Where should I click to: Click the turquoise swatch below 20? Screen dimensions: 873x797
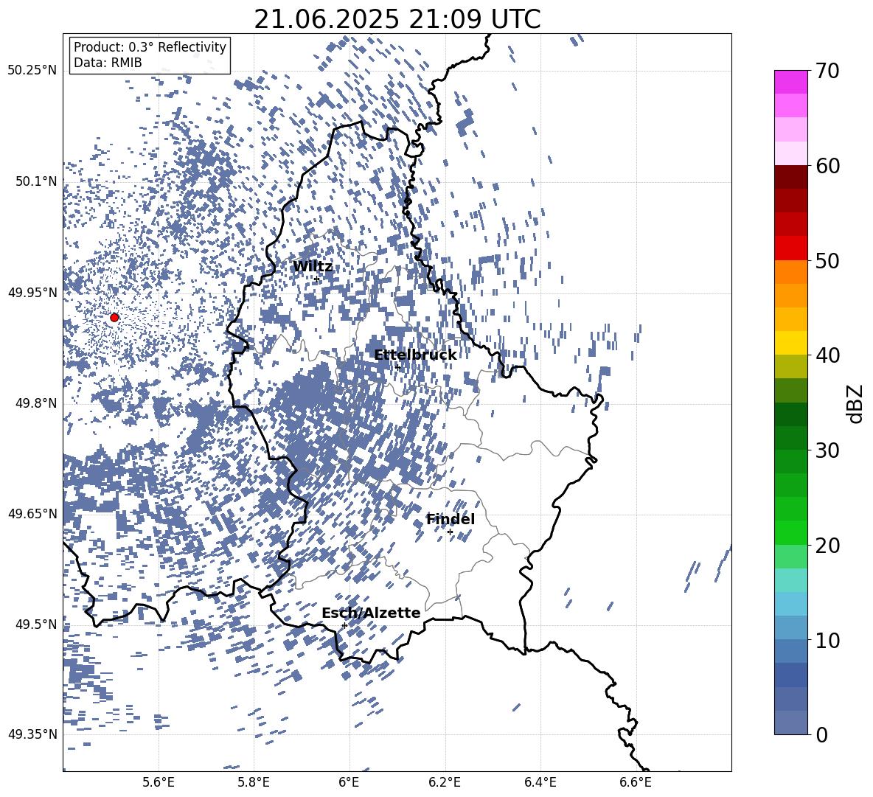tap(790, 580)
